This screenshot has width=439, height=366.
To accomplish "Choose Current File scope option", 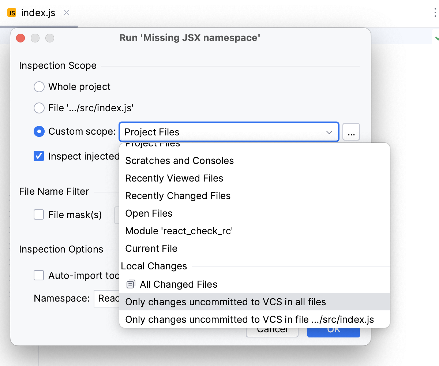I will [151, 249].
